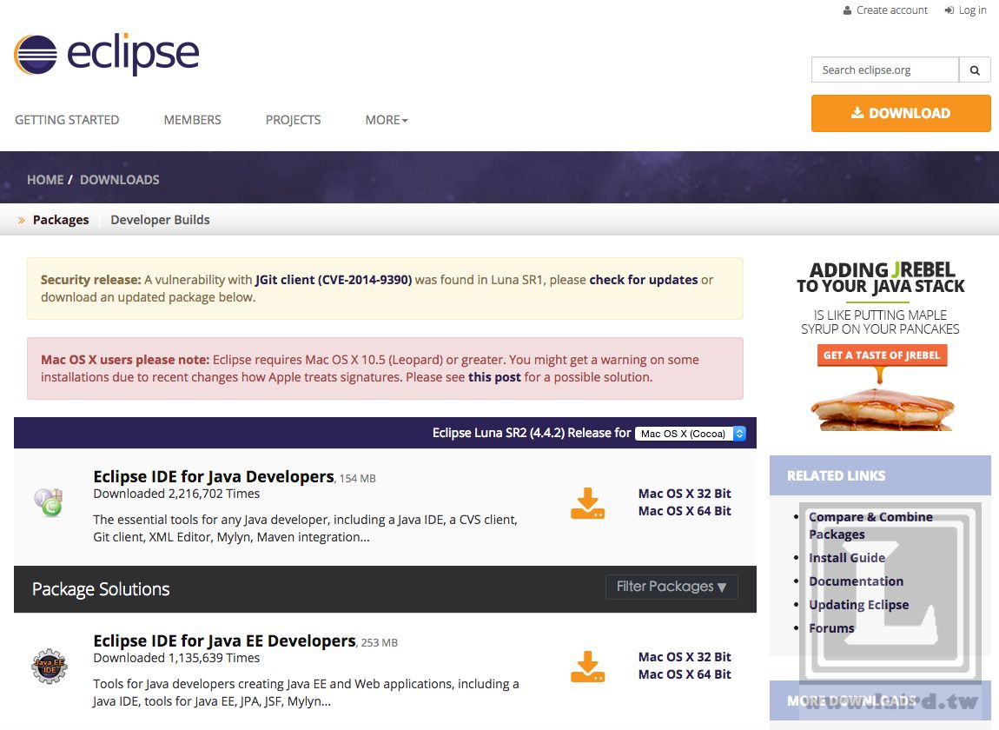The height and width of the screenshot is (730, 999).
Task: Switch to the Developer Builds tab
Action: coord(160,219)
